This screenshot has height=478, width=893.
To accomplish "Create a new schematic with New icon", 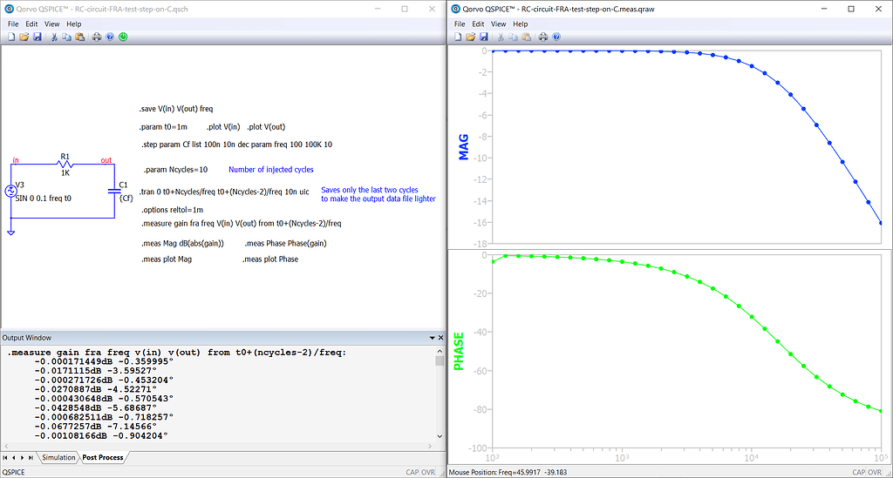I will 11,37.
